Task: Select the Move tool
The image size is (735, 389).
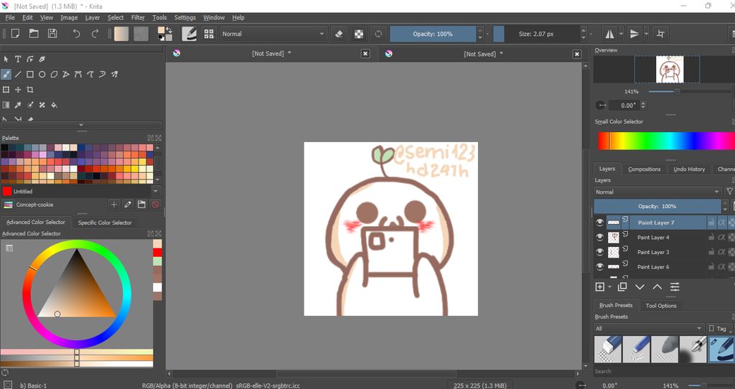Action: [x=18, y=90]
